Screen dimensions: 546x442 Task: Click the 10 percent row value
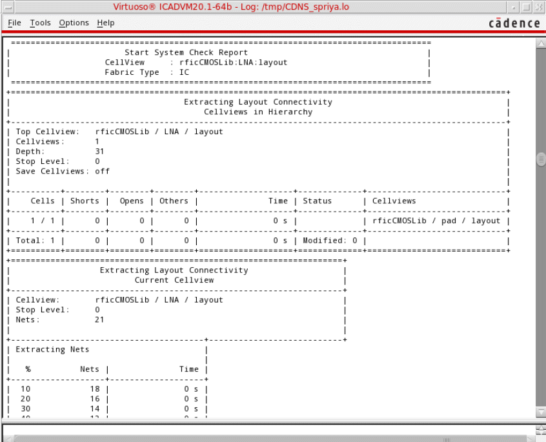(x=25, y=389)
